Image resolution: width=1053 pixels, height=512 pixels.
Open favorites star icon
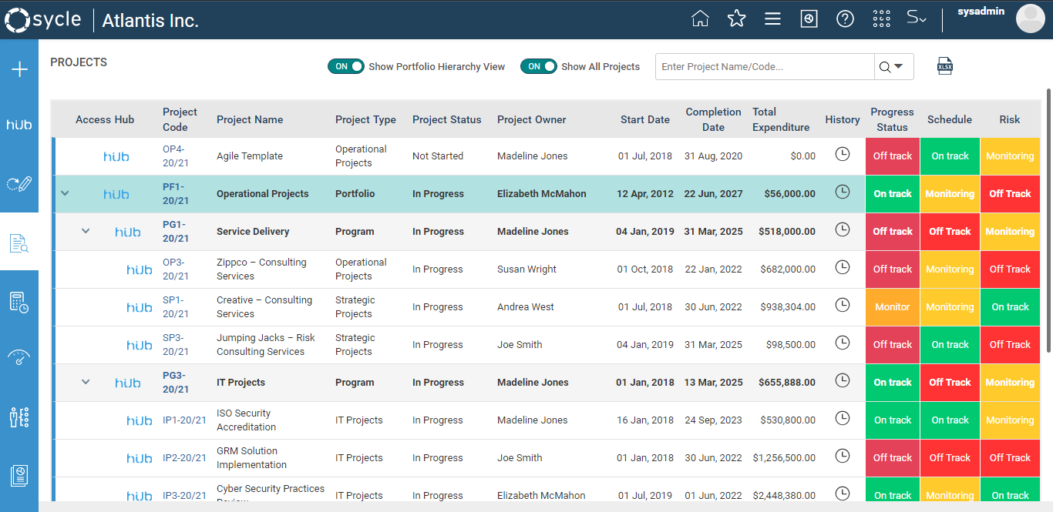[736, 19]
